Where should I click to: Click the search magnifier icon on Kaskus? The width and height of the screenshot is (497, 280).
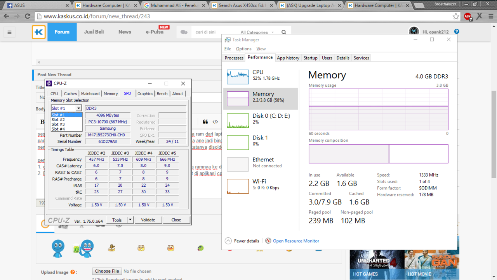click(x=284, y=32)
